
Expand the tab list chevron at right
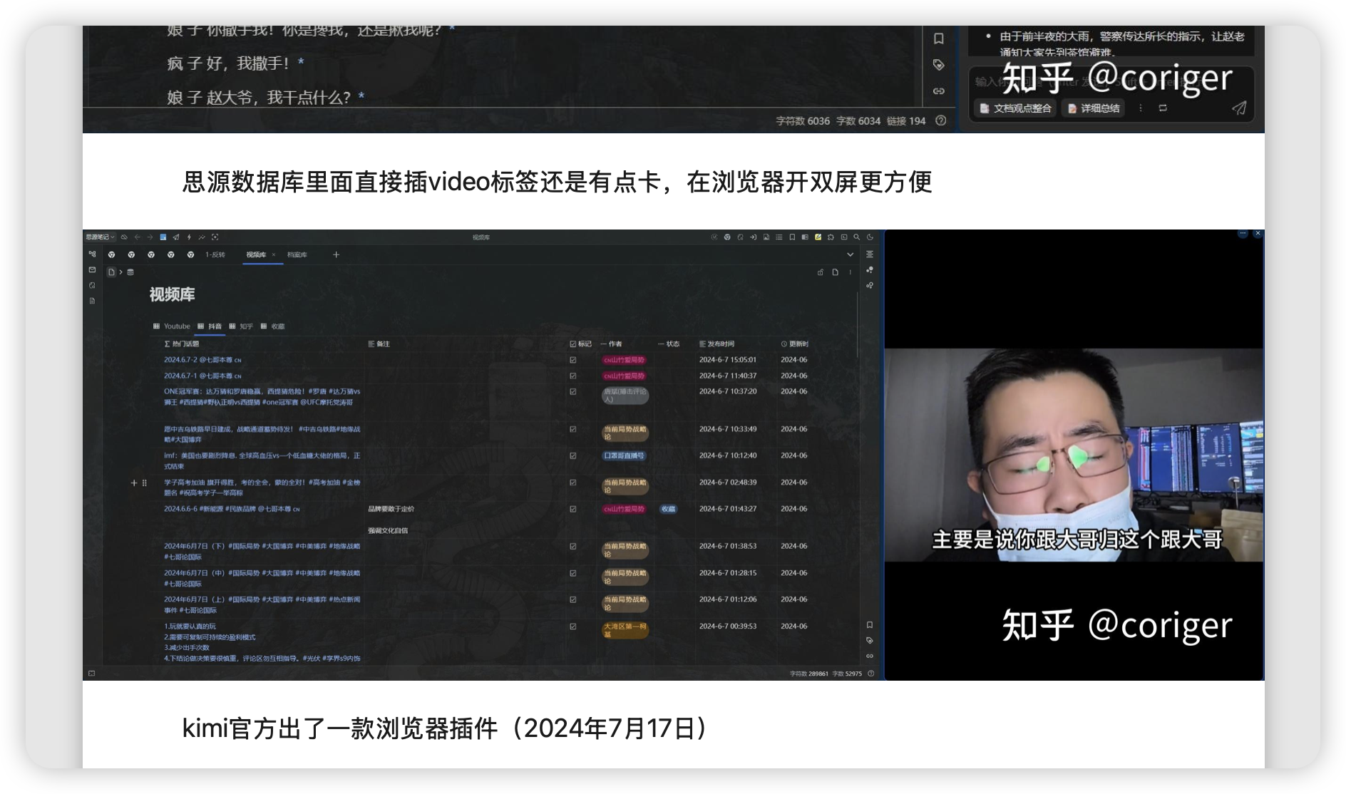coord(851,254)
